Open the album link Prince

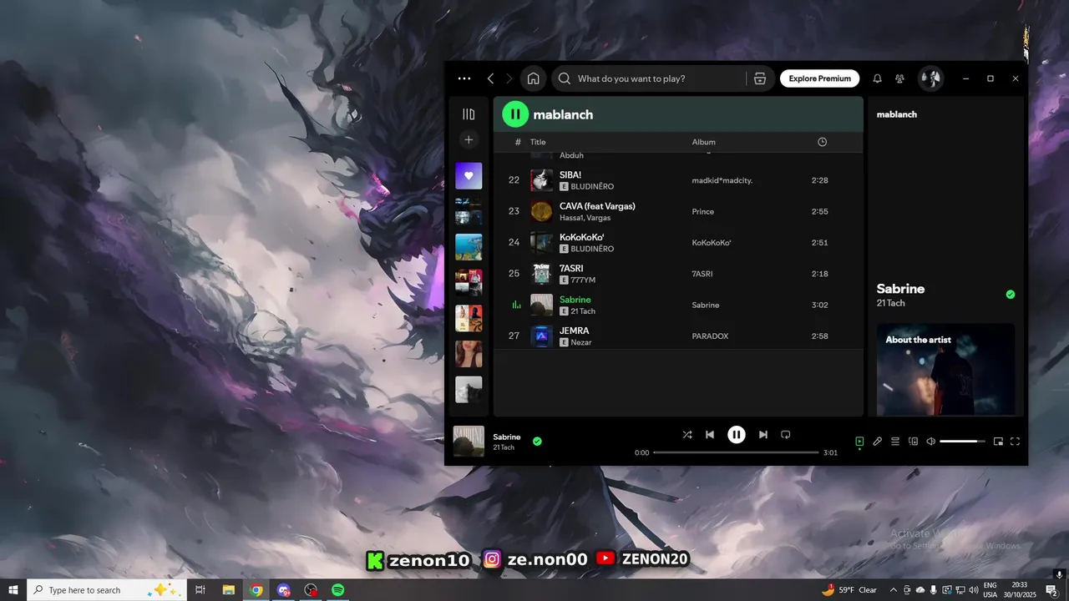click(x=703, y=211)
